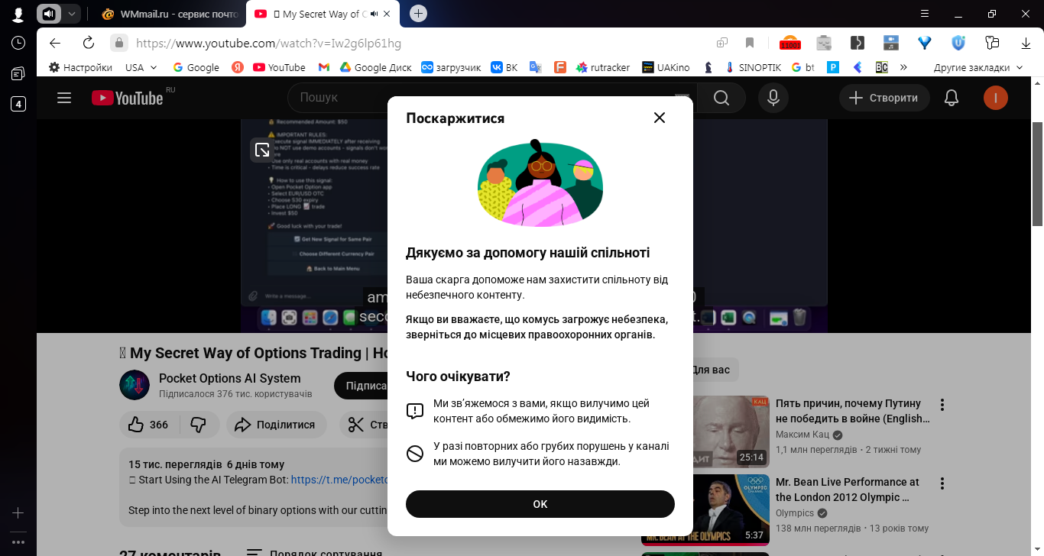The width and height of the screenshot is (1044, 556).
Task: Click the YouTube search magnifier button
Action: (x=721, y=98)
